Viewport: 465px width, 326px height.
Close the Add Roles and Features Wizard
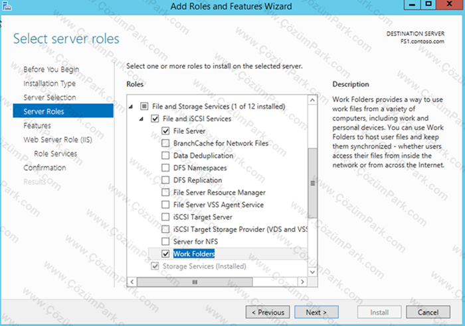tap(449, 5)
